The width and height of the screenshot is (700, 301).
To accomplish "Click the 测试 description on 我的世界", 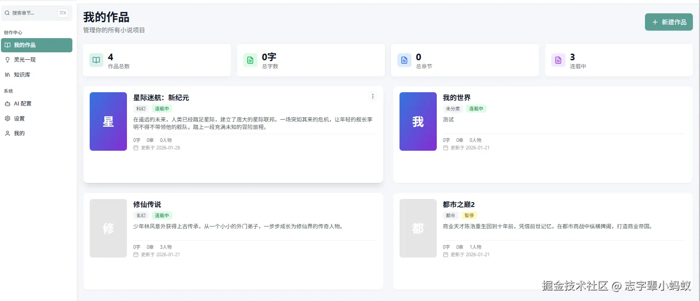I will (448, 120).
